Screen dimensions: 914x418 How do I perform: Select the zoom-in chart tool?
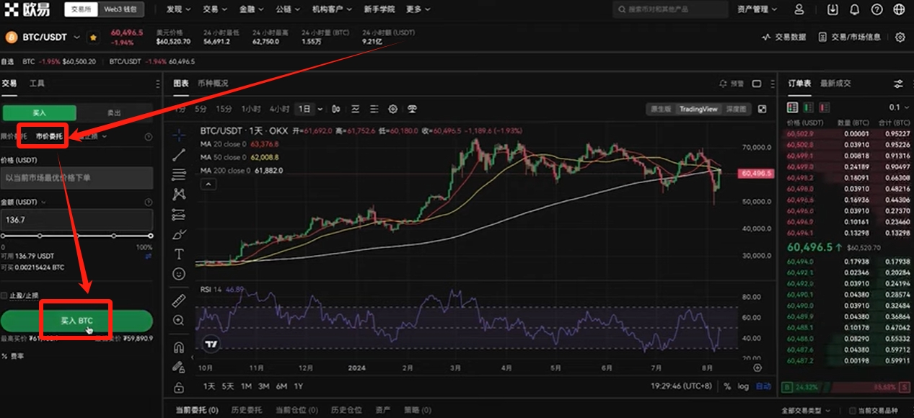pyautogui.click(x=179, y=320)
